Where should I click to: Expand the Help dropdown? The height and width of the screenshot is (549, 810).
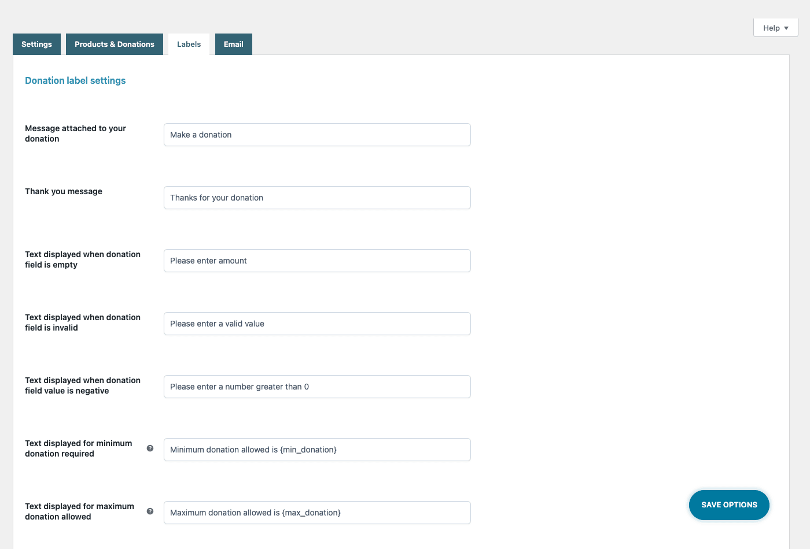(776, 28)
